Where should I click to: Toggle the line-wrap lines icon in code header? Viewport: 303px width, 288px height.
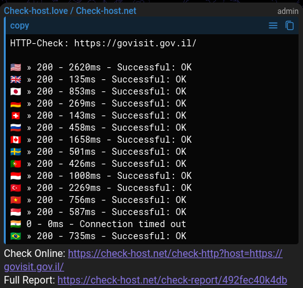point(273,25)
